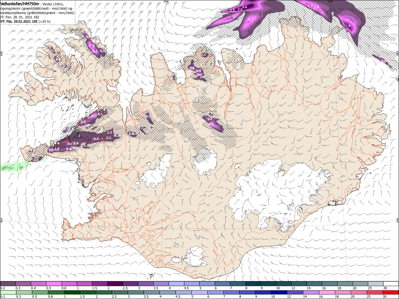
Task: Click the upper legend swatch labeled 1.5
Action: click(99, 284)
